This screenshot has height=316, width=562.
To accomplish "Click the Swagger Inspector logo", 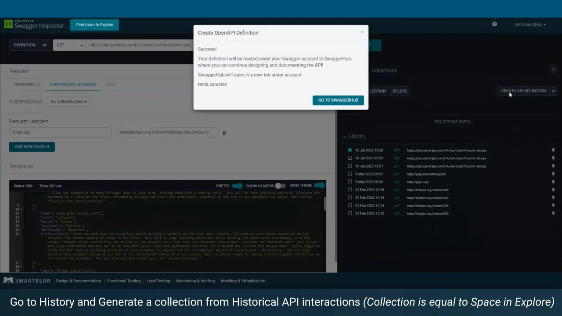I will [35, 24].
